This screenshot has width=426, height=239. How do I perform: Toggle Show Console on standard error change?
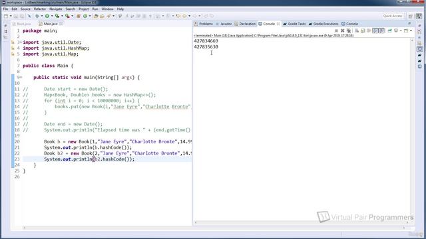[x=381, y=31]
